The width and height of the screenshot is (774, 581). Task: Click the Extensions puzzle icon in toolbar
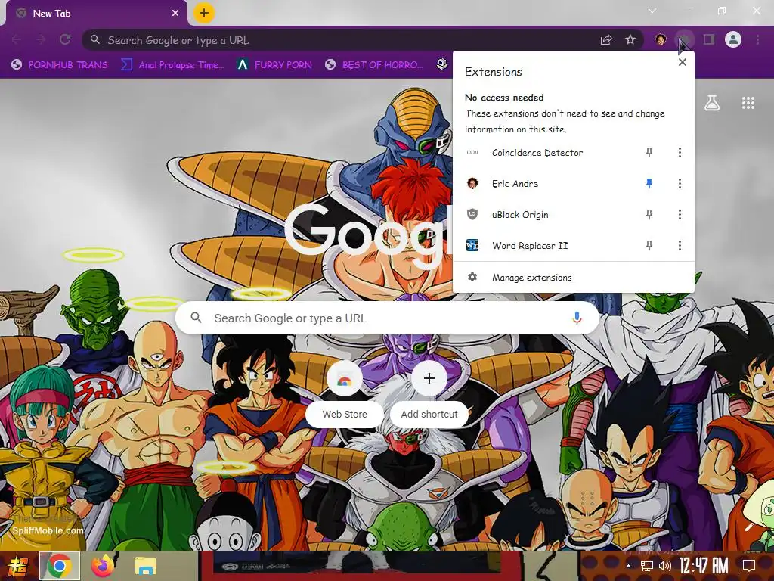(x=685, y=39)
